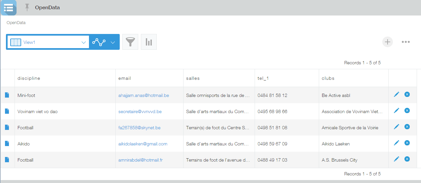
Task: Select phone number 0498 59 67 09
Action: [x=272, y=144]
